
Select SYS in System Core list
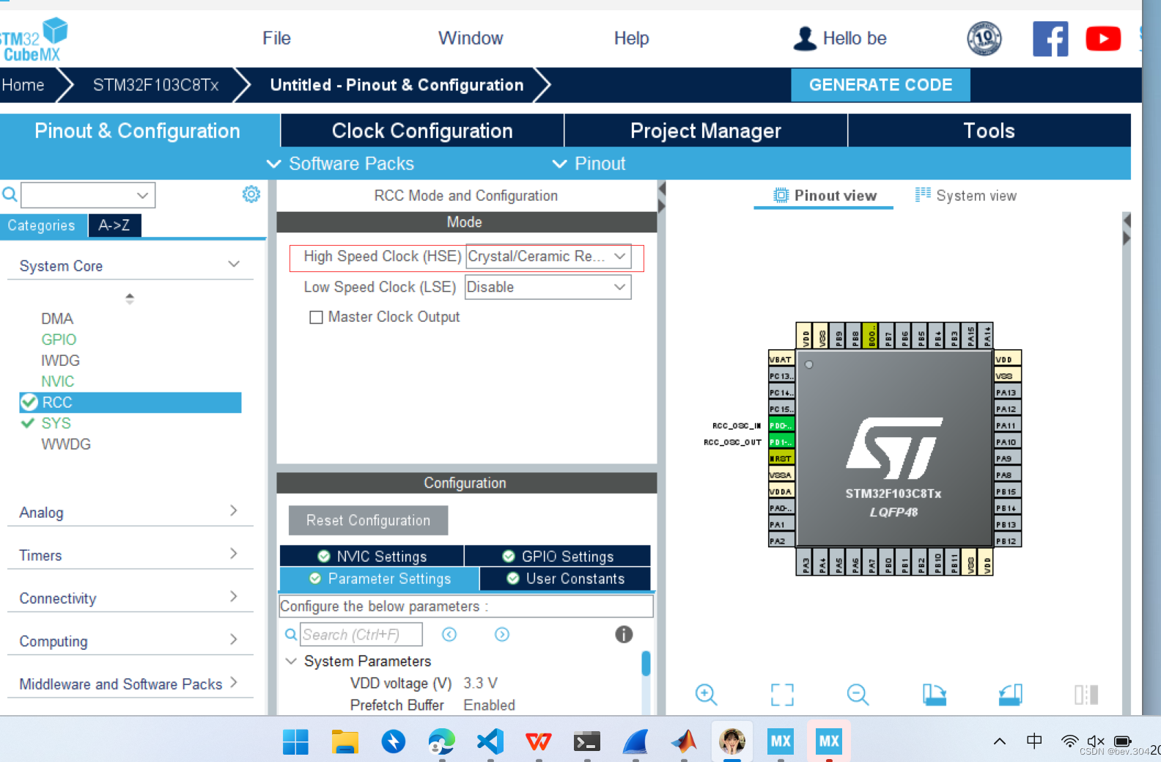pos(56,423)
